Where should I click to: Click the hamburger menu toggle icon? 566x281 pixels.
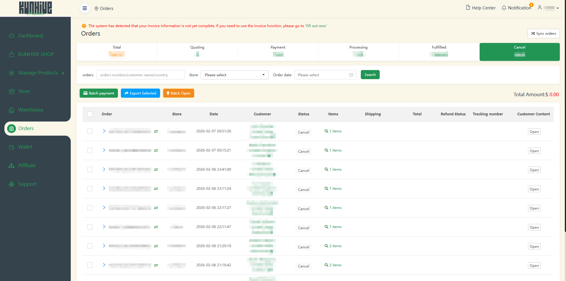(85, 8)
